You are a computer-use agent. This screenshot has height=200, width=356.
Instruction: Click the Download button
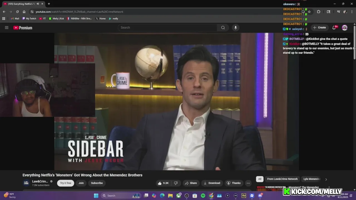point(212,183)
